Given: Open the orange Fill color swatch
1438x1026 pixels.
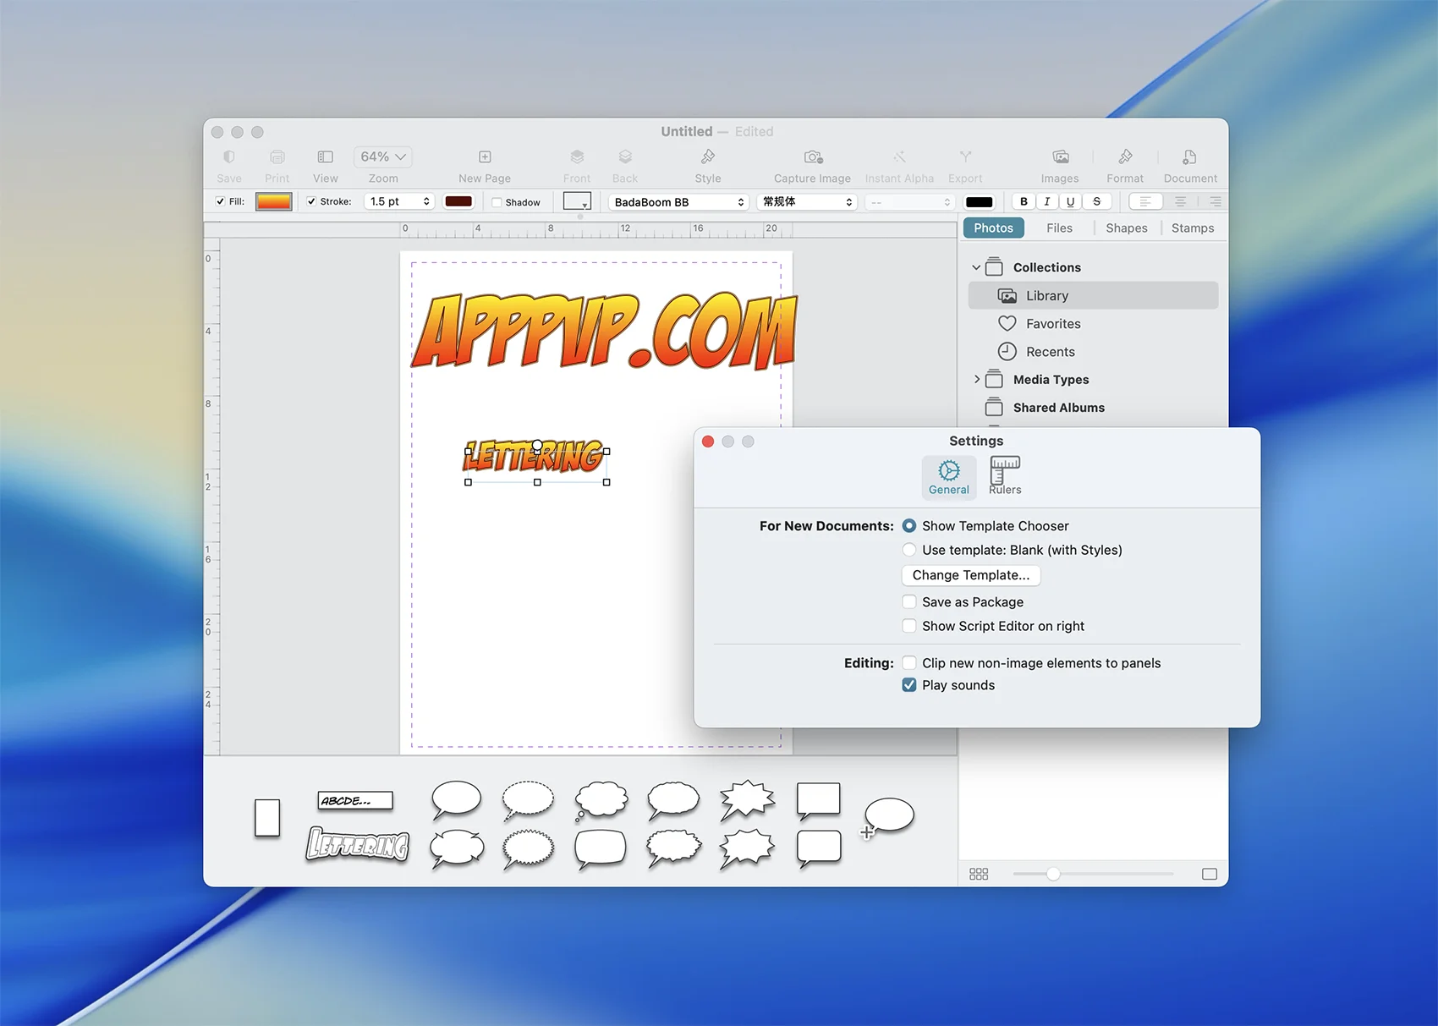Looking at the screenshot, I should 274,201.
